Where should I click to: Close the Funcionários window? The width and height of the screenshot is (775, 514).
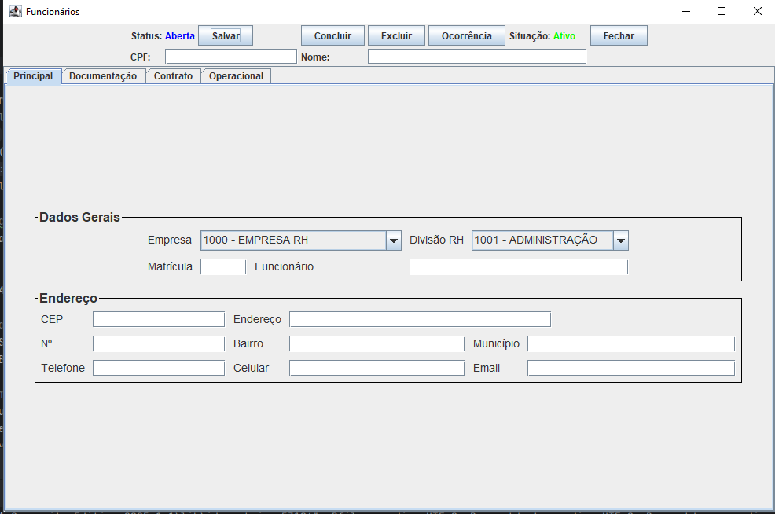click(757, 11)
